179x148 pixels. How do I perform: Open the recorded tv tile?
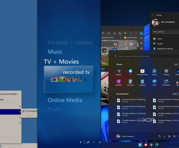(x=68, y=79)
